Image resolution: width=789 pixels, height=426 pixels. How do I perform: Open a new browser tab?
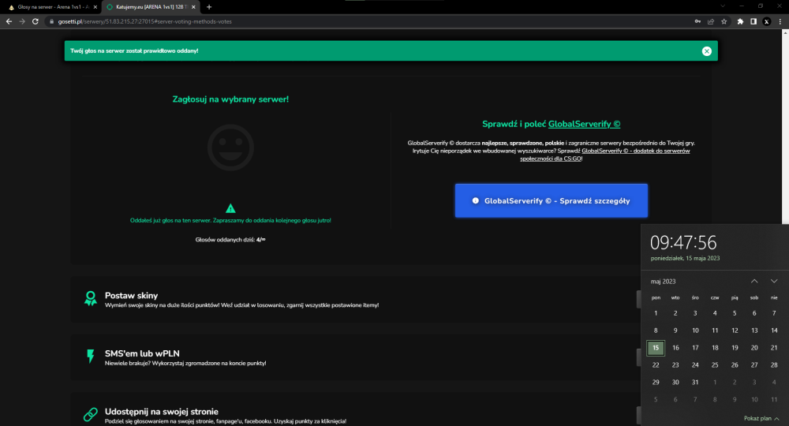pos(209,7)
